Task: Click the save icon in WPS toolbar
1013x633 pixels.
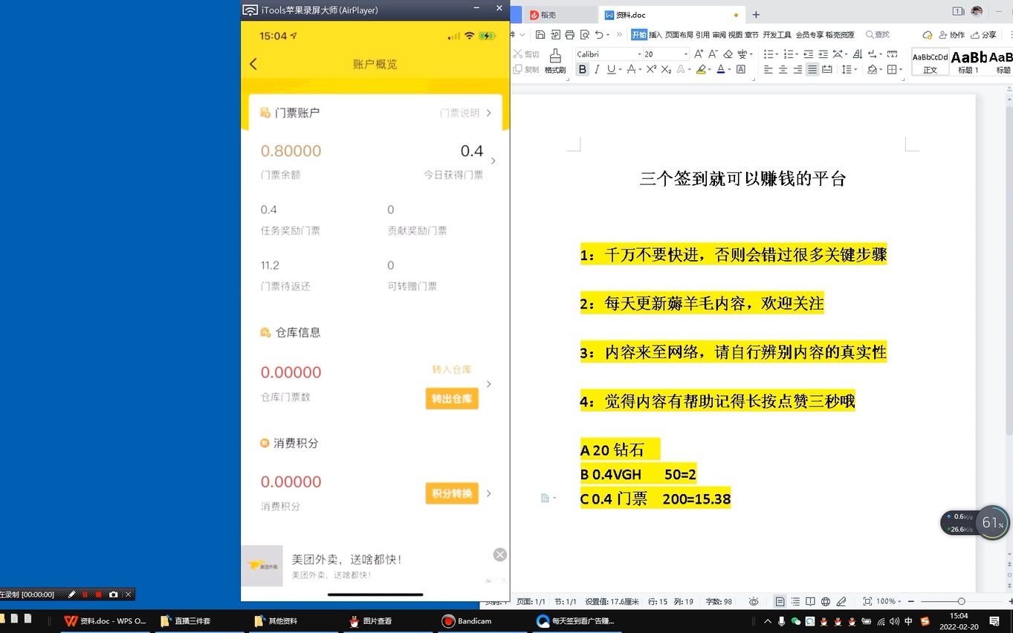Action: 540,34
